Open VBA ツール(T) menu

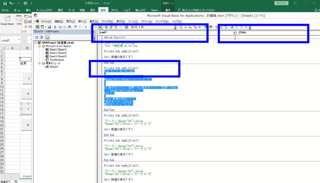click(x=133, y=22)
